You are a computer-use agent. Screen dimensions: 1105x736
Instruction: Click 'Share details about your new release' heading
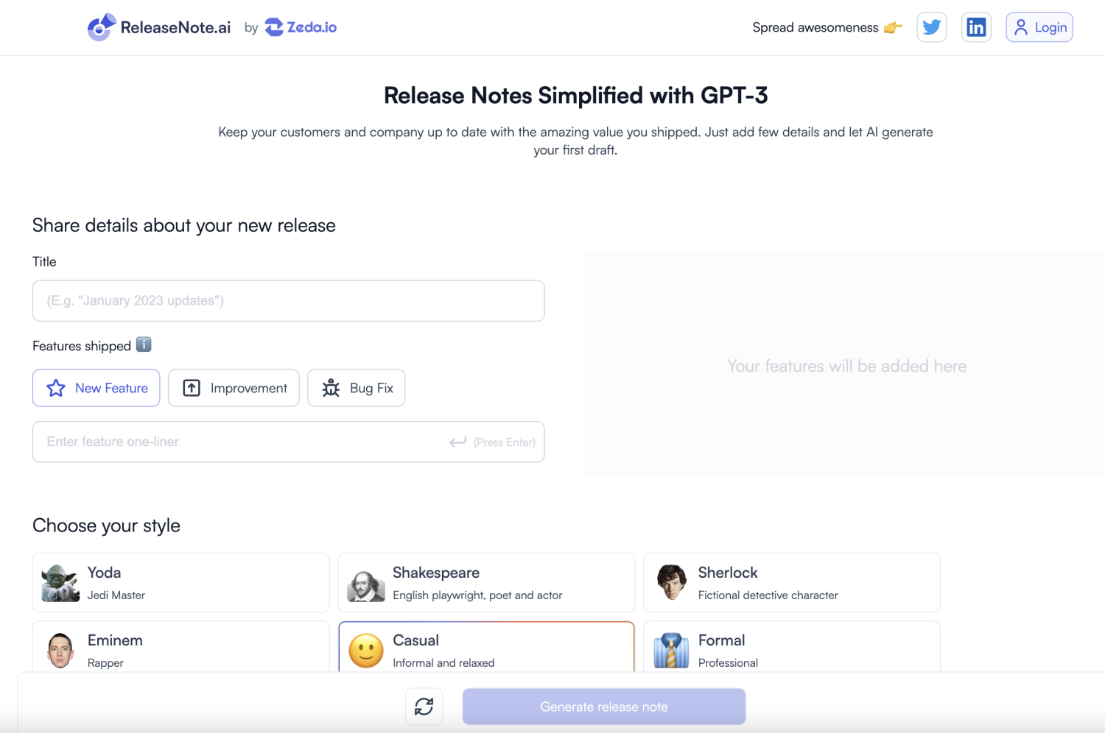[x=184, y=225]
